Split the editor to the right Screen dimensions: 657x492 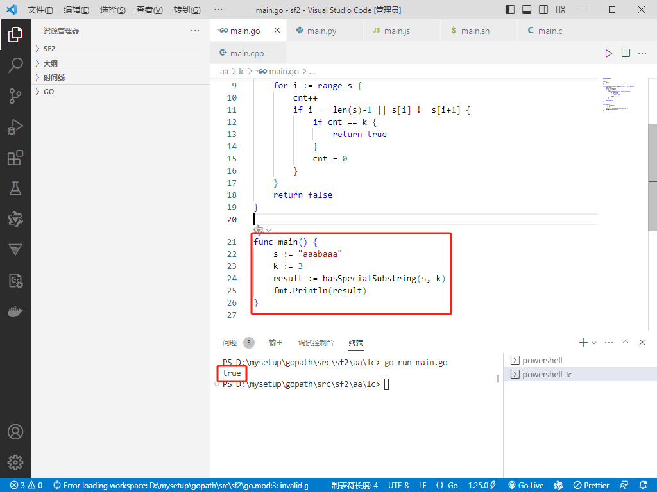626,53
